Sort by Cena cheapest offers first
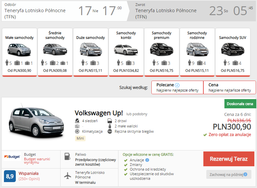Screen dimensions: 257x188 click(x=230, y=88)
